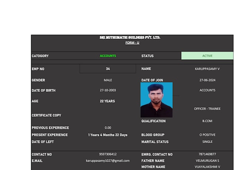This screenshot has height=170, width=252.
Task: Click the BLOOD GROUP label
Action: click(153, 135)
